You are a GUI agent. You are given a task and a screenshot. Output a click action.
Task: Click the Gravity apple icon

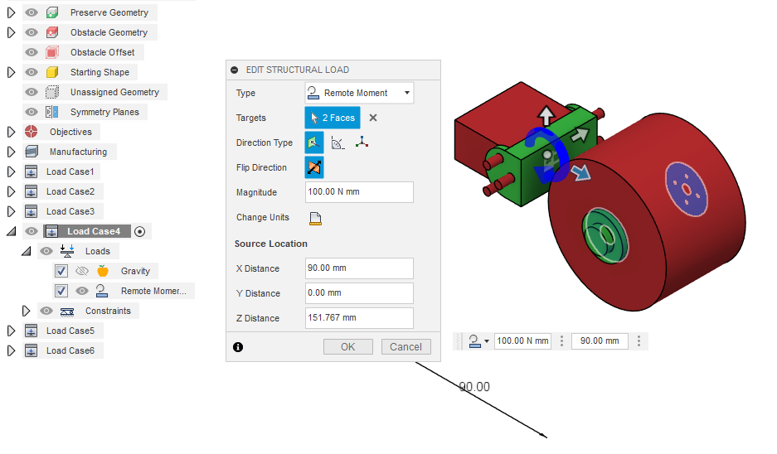point(103,271)
